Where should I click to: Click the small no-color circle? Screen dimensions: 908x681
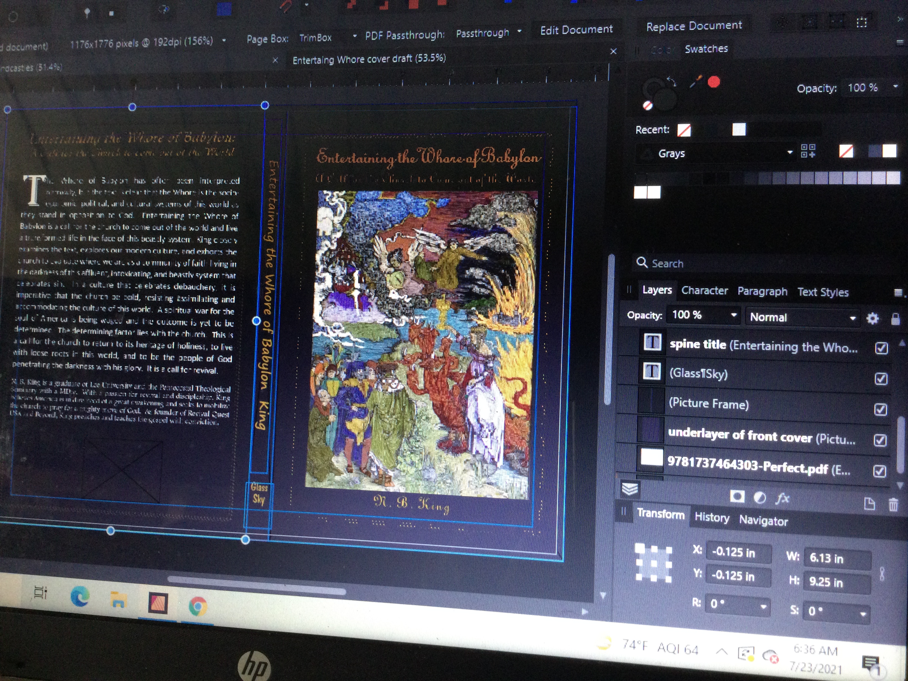click(x=648, y=105)
